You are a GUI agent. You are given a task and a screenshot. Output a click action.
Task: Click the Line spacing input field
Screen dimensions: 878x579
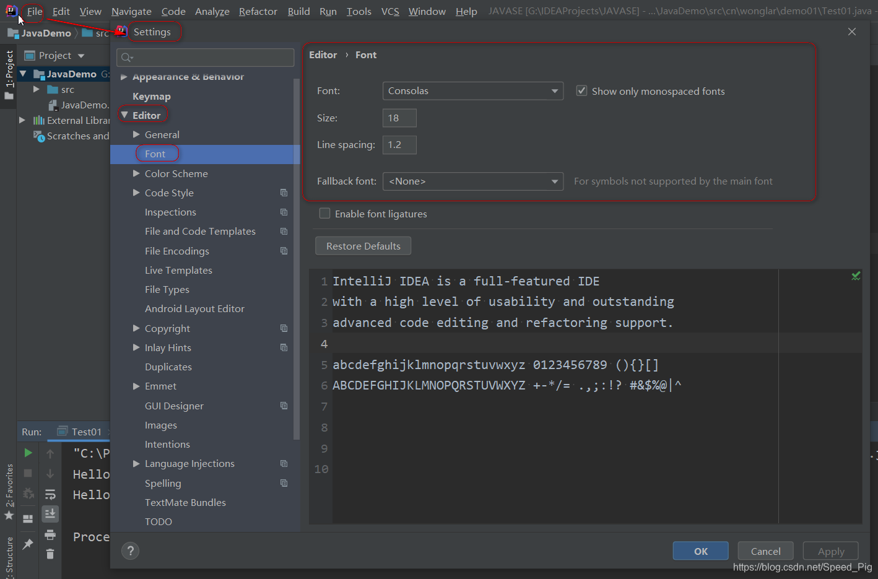pyautogui.click(x=399, y=145)
